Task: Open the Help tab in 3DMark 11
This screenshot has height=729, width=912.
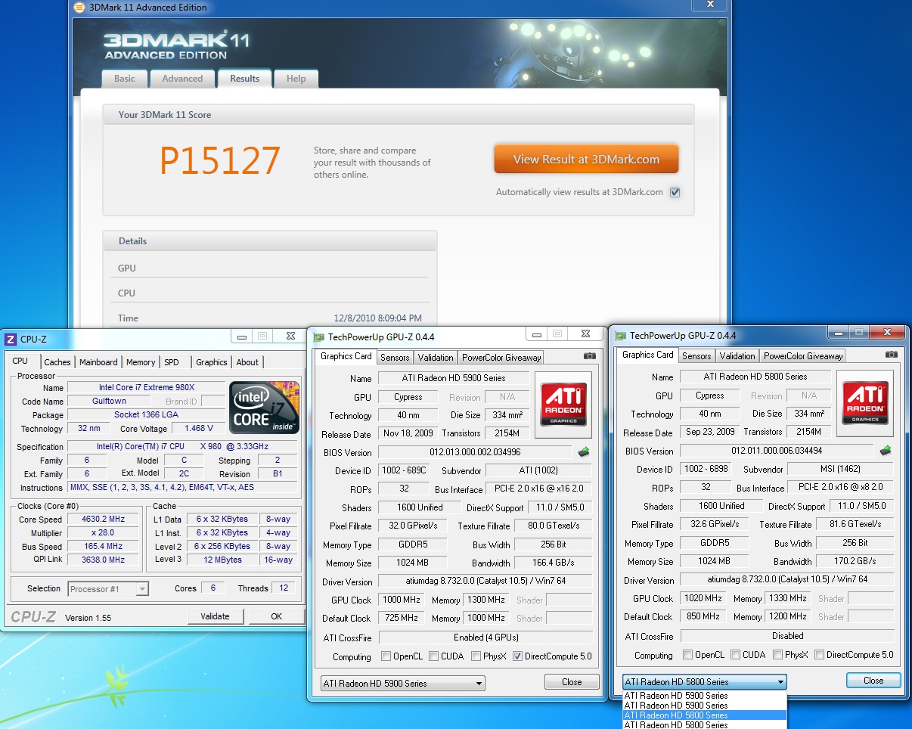Action: (296, 79)
